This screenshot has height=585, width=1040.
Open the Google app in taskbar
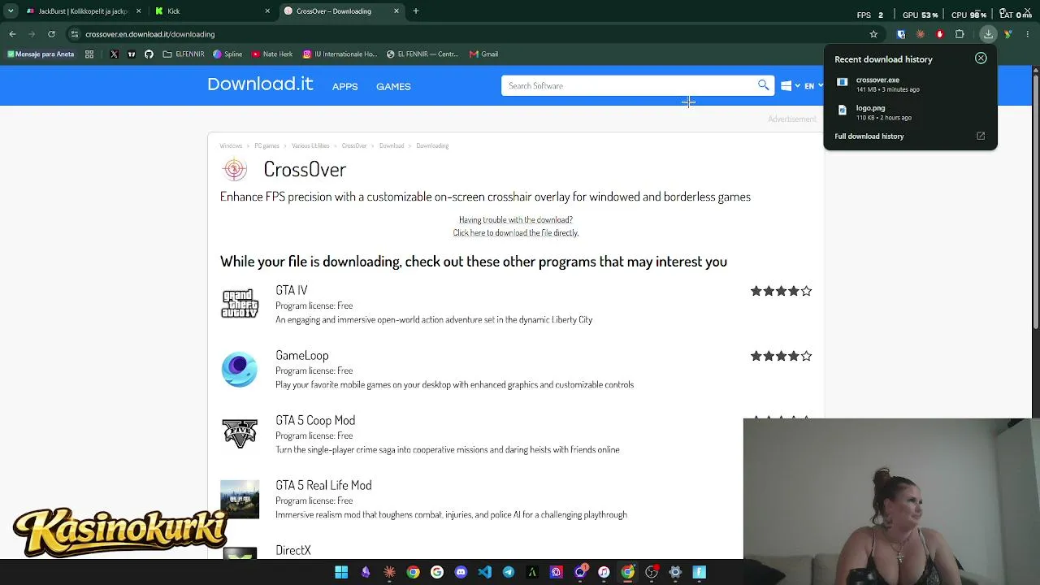click(437, 572)
